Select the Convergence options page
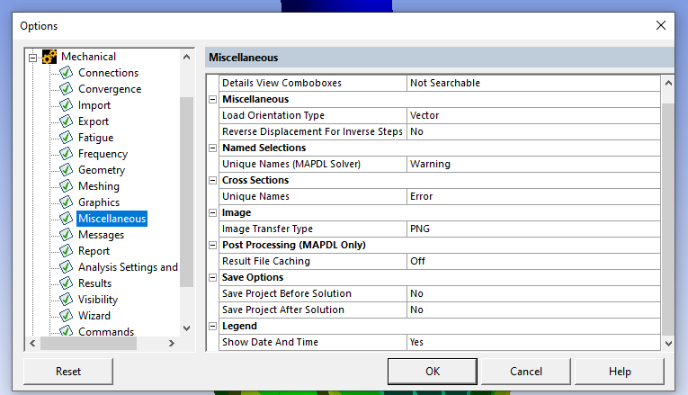688x395 pixels. coord(110,89)
